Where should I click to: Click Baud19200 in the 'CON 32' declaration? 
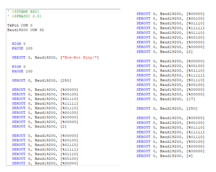[17, 30]
